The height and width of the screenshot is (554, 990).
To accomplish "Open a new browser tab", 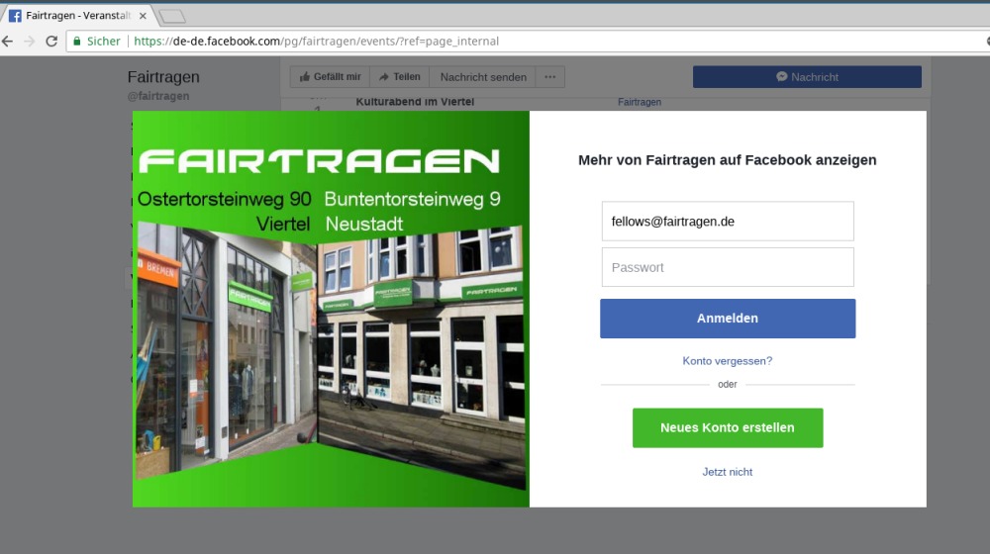I will click(x=171, y=16).
